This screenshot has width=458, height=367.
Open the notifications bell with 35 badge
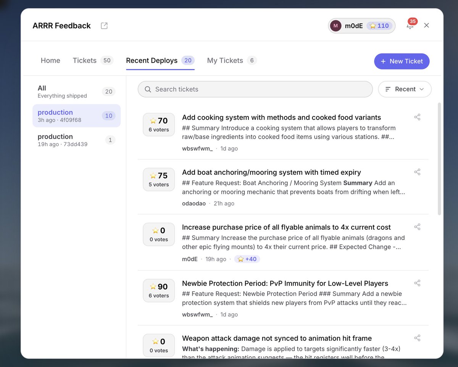[x=410, y=26]
